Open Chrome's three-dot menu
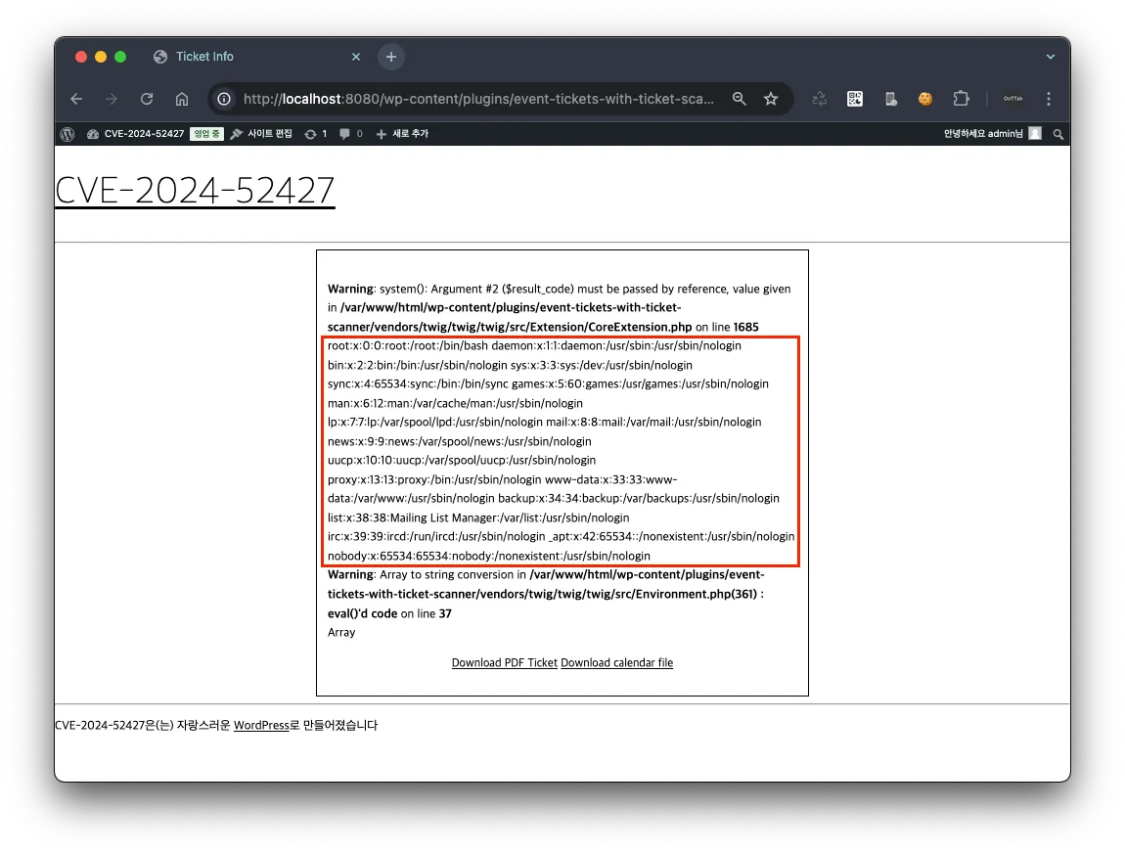Image resolution: width=1125 pixels, height=854 pixels. point(1049,99)
